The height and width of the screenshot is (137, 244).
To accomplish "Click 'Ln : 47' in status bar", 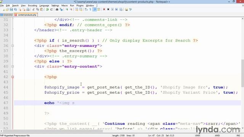I will (151, 135).
